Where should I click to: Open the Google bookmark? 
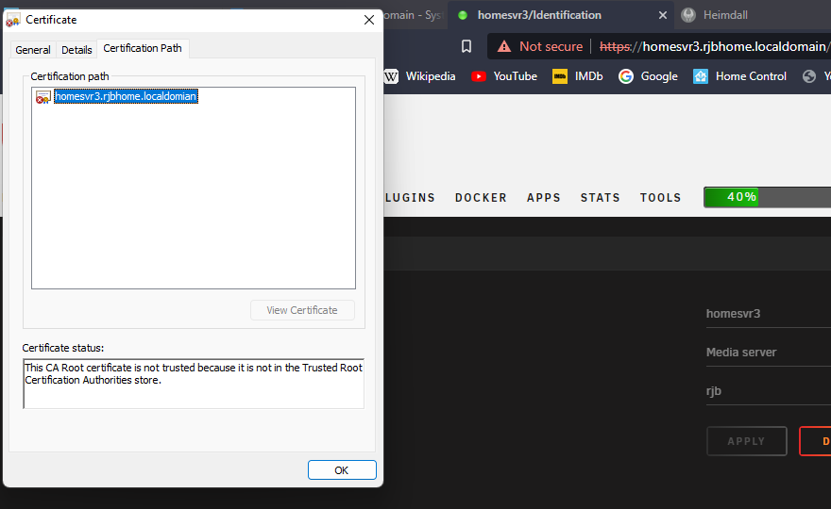point(648,76)
